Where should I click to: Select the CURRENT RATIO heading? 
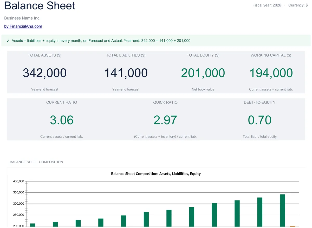62,102
